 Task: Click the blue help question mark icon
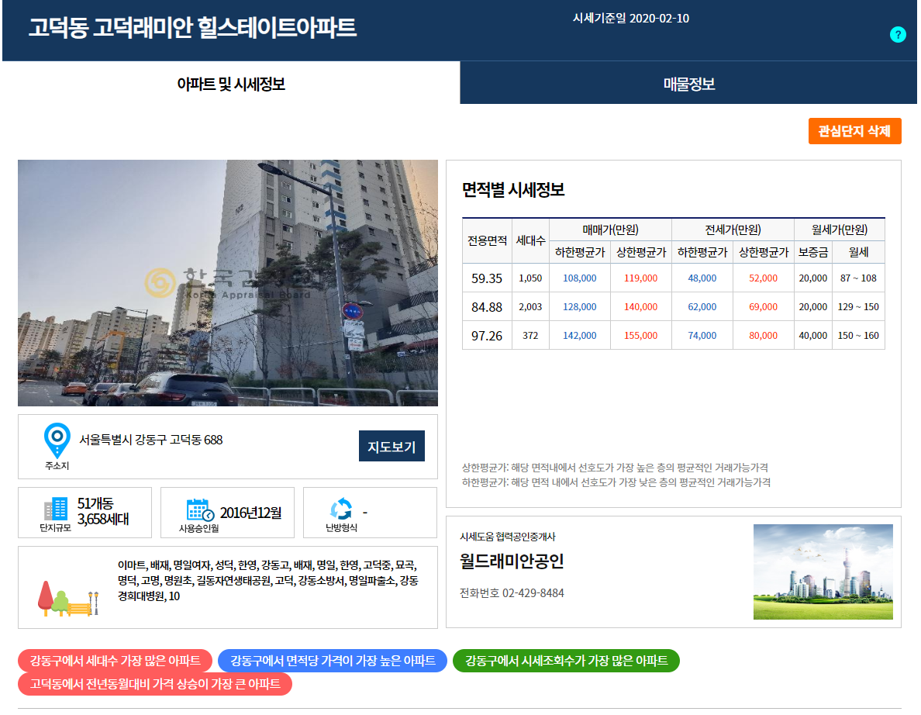click(898, 34)
